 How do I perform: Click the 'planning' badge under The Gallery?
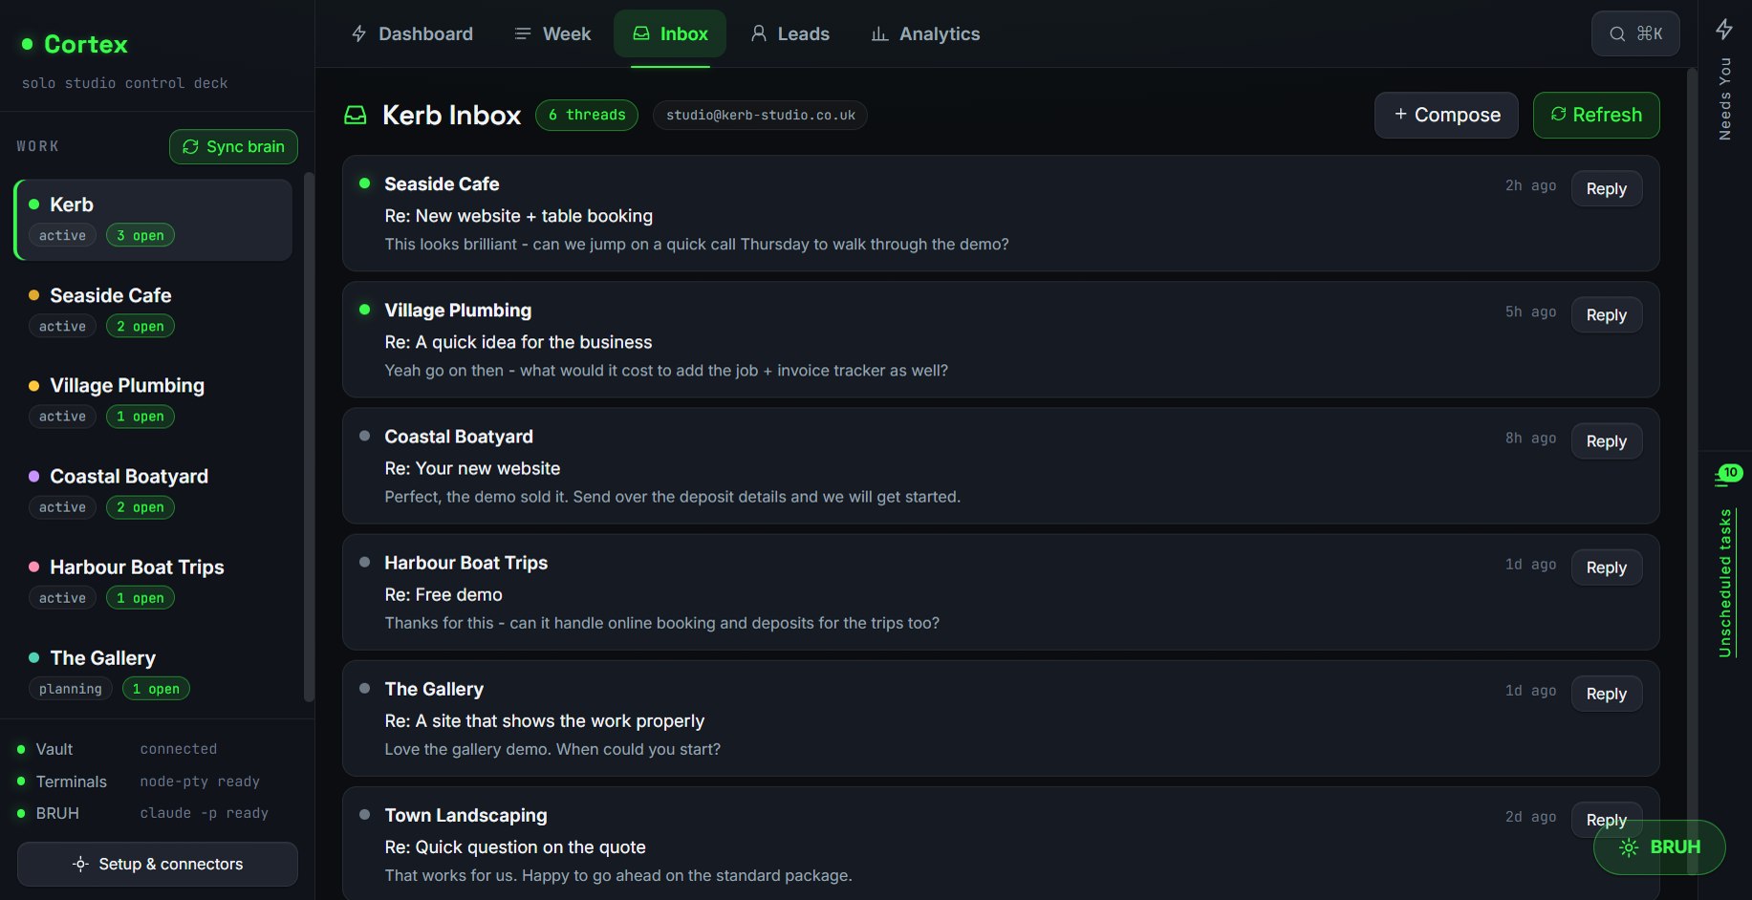pyautogui.click(x=71, y=689)
